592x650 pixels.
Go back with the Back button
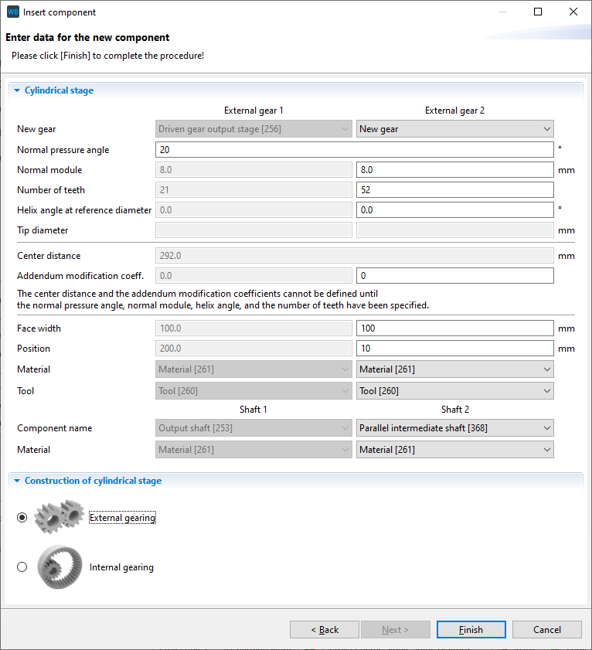click(x=324, y=630)
